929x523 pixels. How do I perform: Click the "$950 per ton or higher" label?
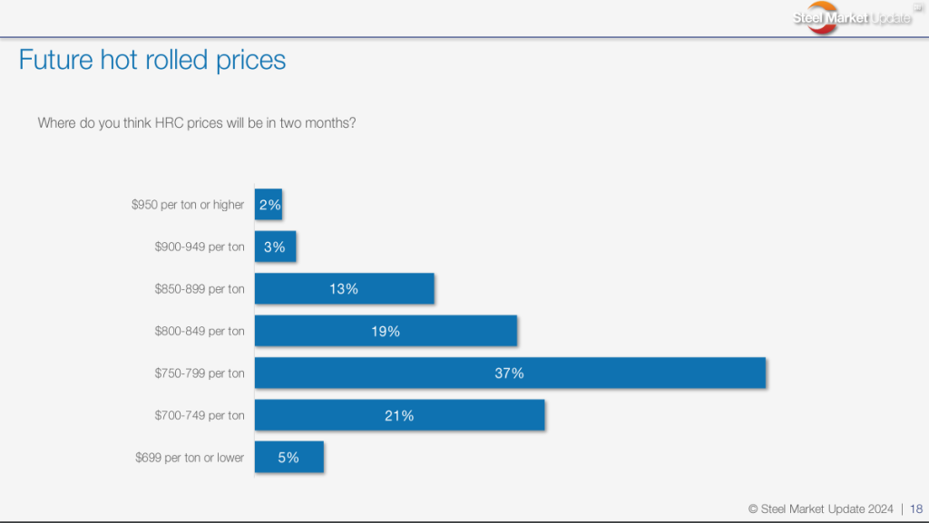(x=188, y=205)
